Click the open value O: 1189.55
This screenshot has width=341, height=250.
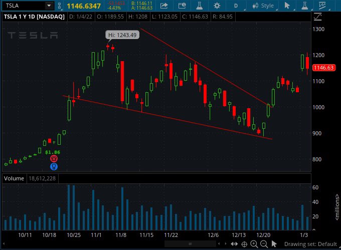click(110, 17)
